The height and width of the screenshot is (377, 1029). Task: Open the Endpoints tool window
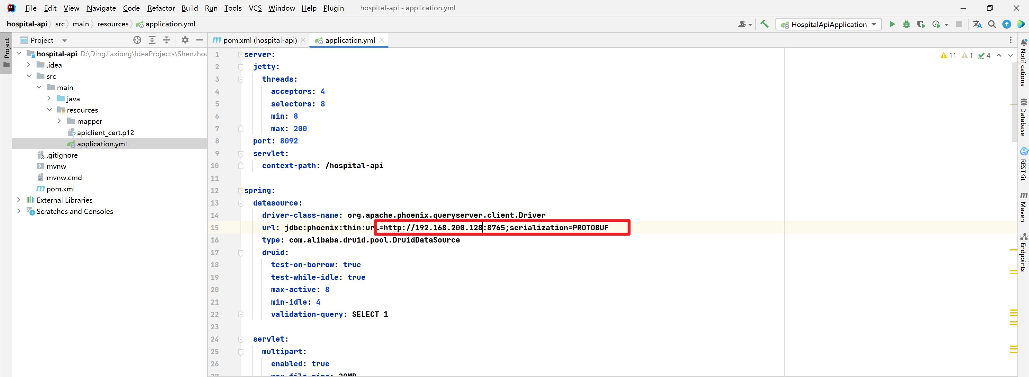click(x=1024, y=252)
